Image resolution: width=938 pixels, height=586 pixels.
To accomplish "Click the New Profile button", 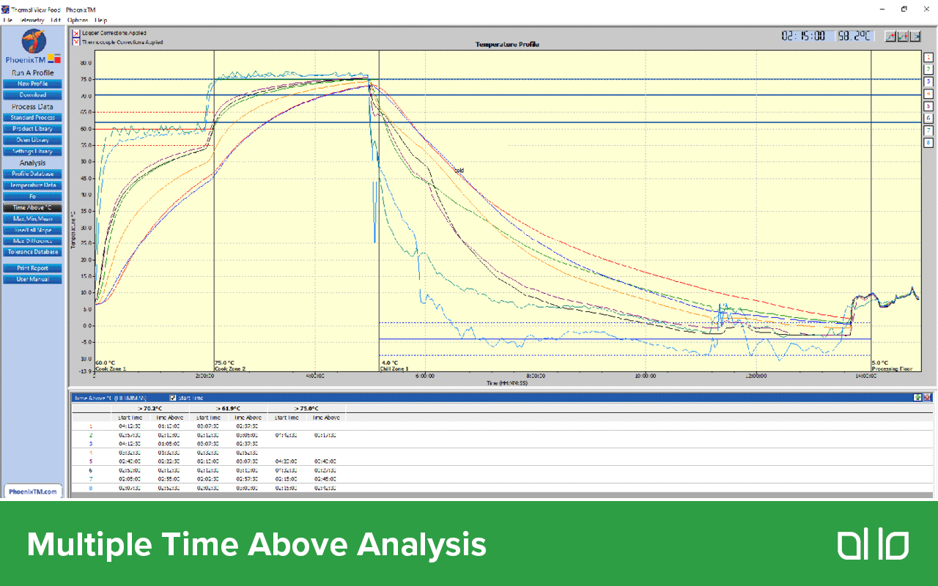I will tap(32, 84).
